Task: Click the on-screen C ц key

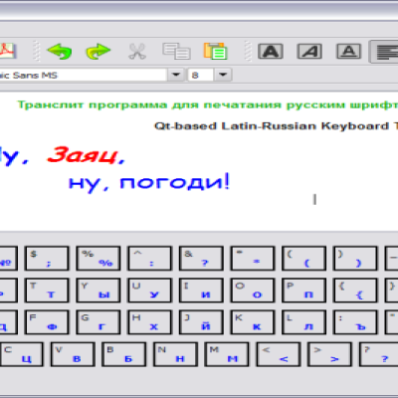Action: [21, 354]
